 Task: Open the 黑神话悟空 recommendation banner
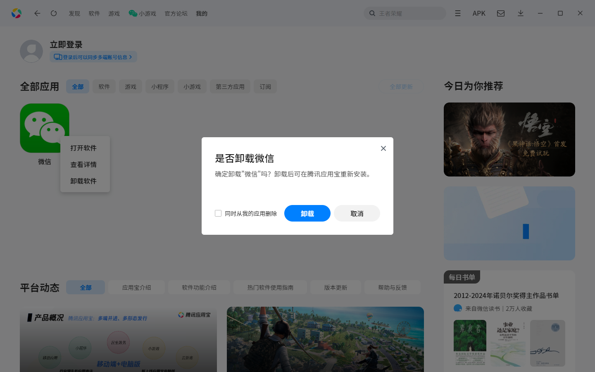coord(509,139)
